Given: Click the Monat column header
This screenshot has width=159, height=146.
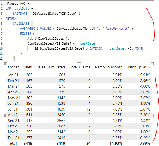Looking at the screenshot, I should (13, 67).
